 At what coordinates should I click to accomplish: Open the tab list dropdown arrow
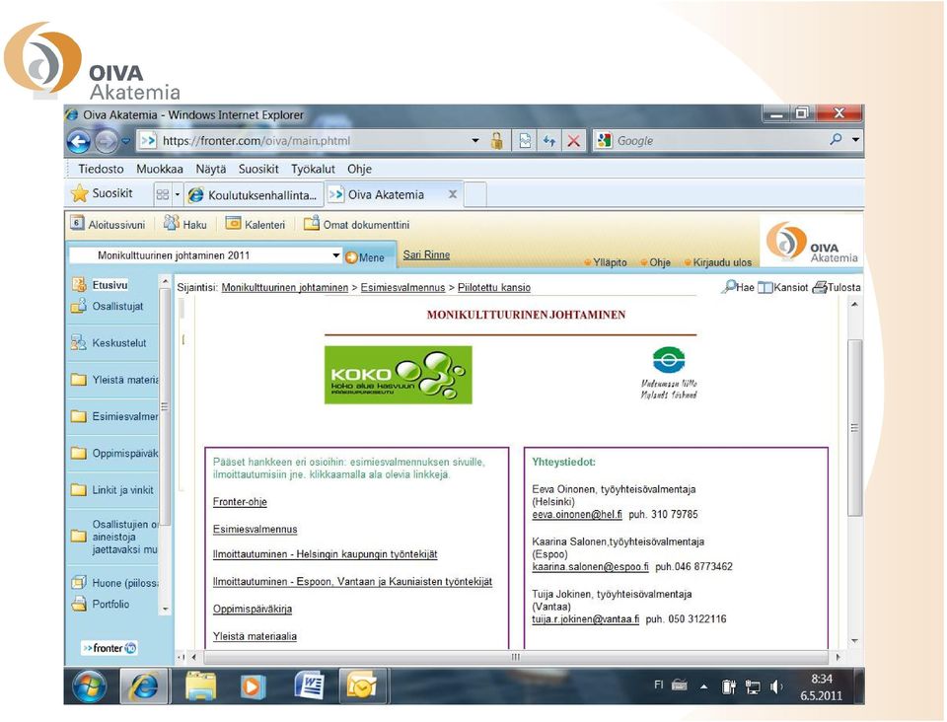click(178, 194)
